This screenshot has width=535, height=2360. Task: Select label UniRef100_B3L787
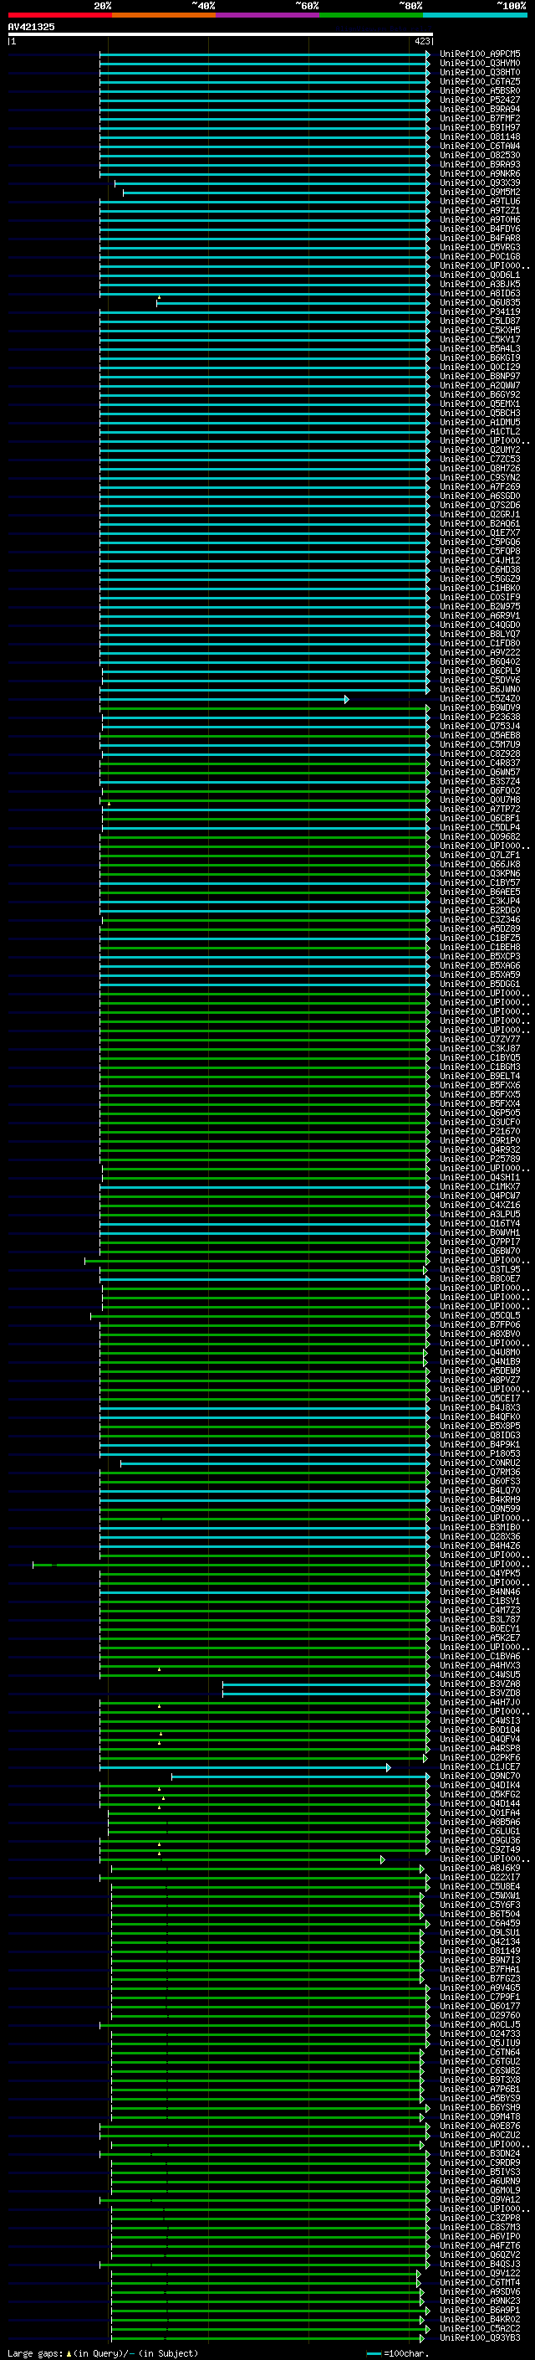480,1620
